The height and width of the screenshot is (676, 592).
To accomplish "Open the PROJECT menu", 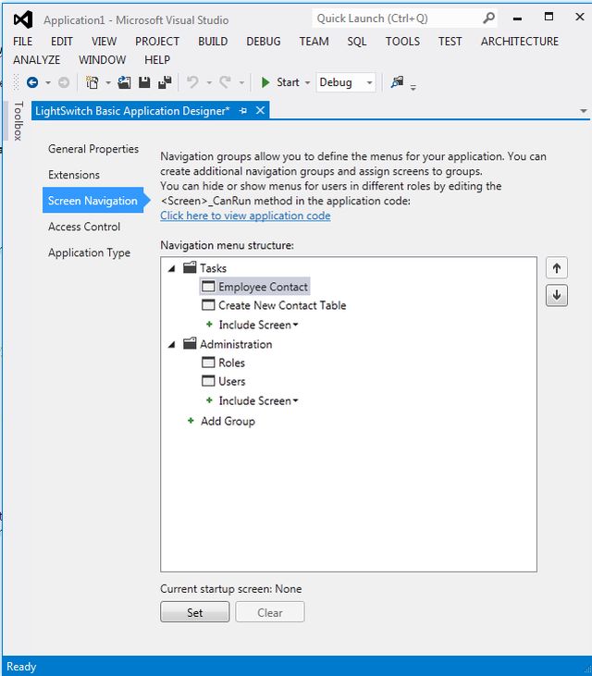I will click(x=157, y=42).
